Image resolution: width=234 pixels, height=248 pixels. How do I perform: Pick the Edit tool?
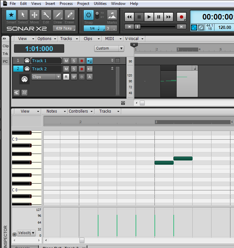coord(46,15)
